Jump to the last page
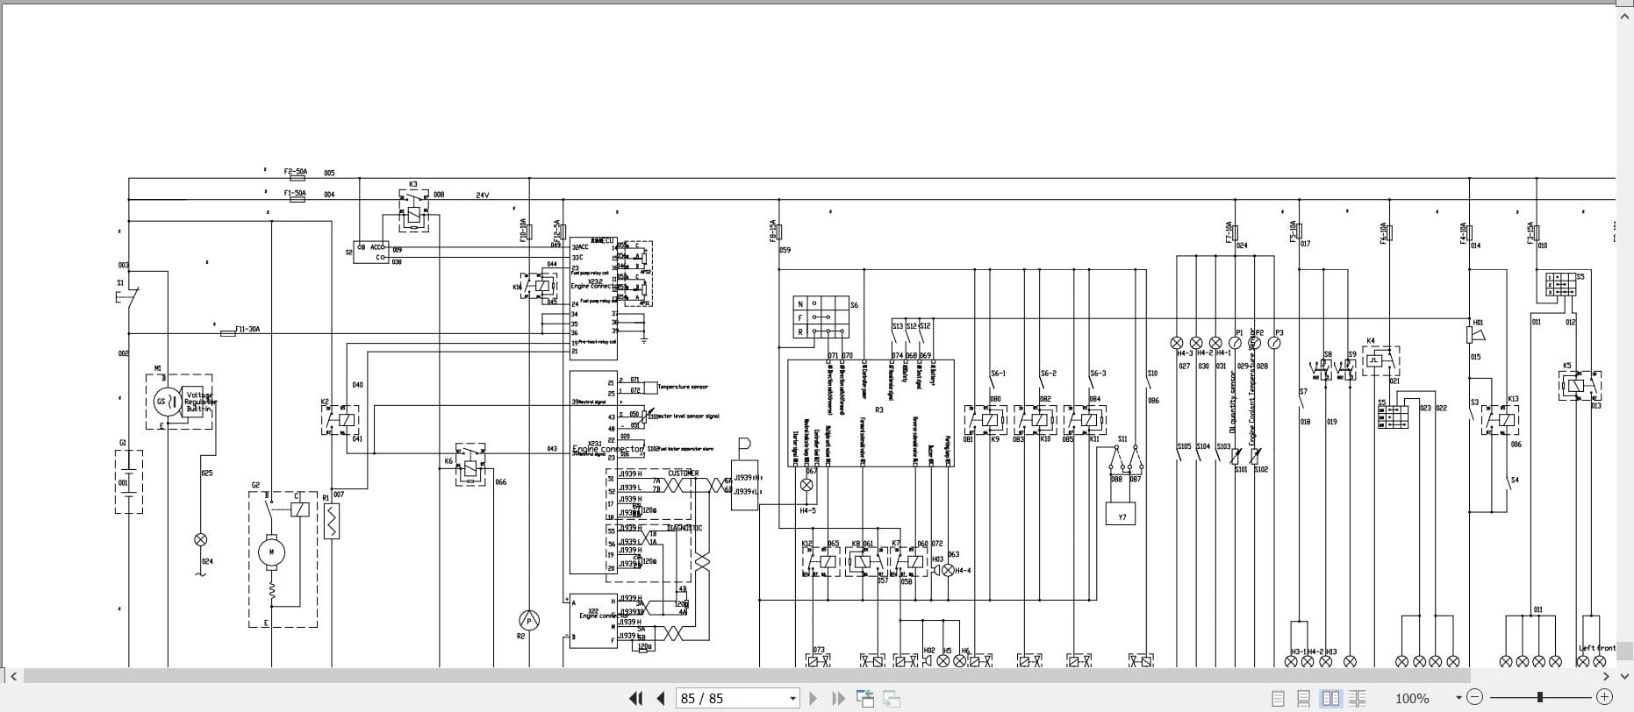The image size is (1634, 712). coord(838,698)
